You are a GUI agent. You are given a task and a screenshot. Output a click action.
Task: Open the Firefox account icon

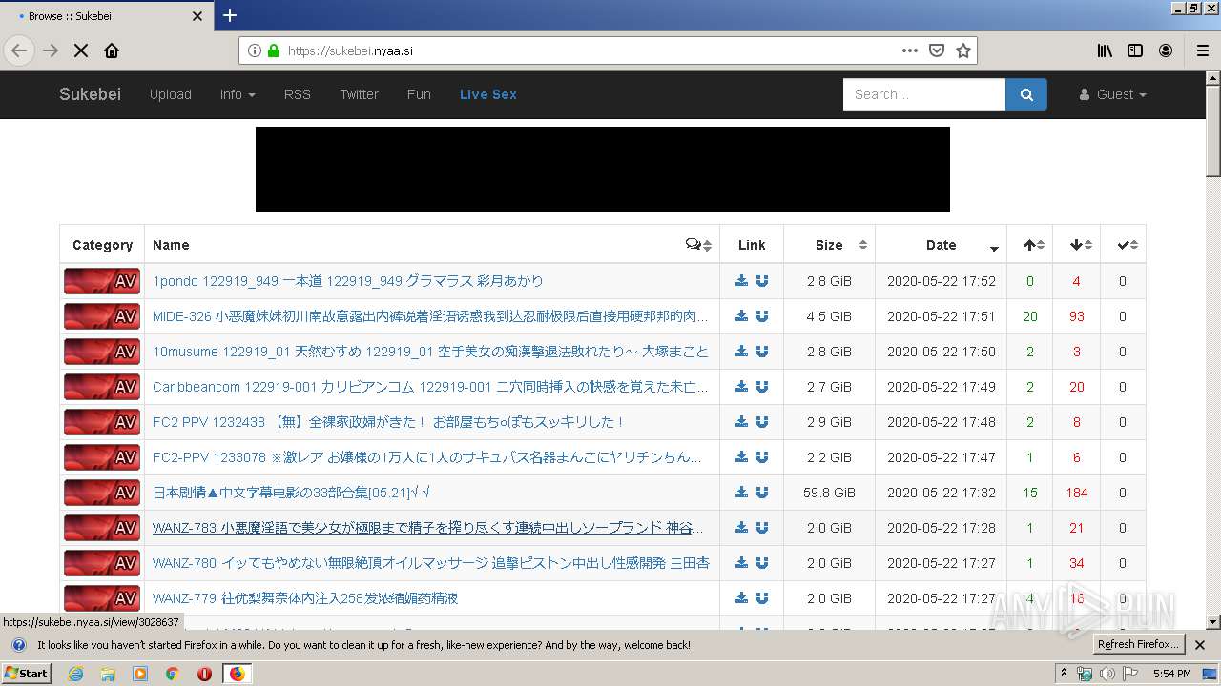coord(1166,50)
